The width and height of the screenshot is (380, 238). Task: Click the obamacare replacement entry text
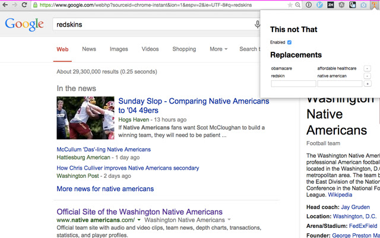[281, 68]
